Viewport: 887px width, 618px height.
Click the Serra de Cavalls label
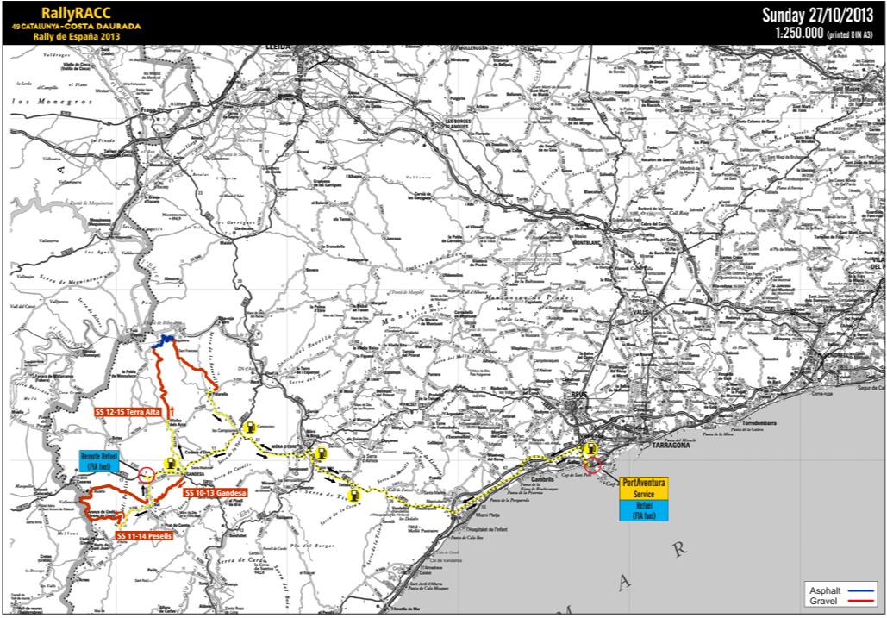pos(234,474)
